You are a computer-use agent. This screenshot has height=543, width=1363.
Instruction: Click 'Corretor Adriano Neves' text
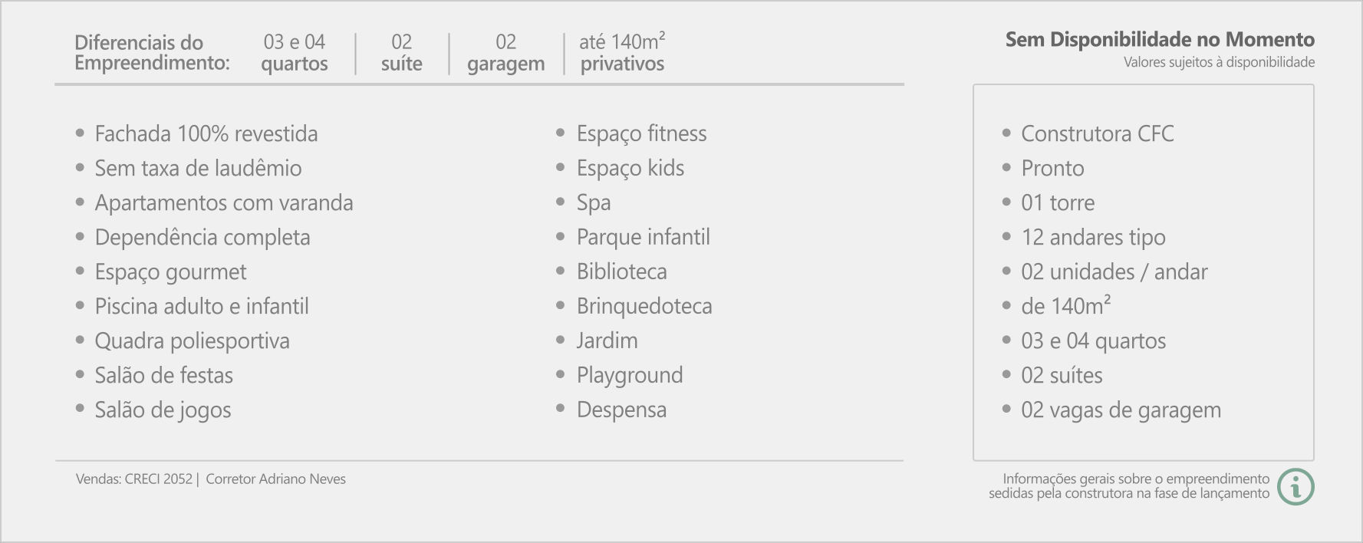(x=275, y=479)
